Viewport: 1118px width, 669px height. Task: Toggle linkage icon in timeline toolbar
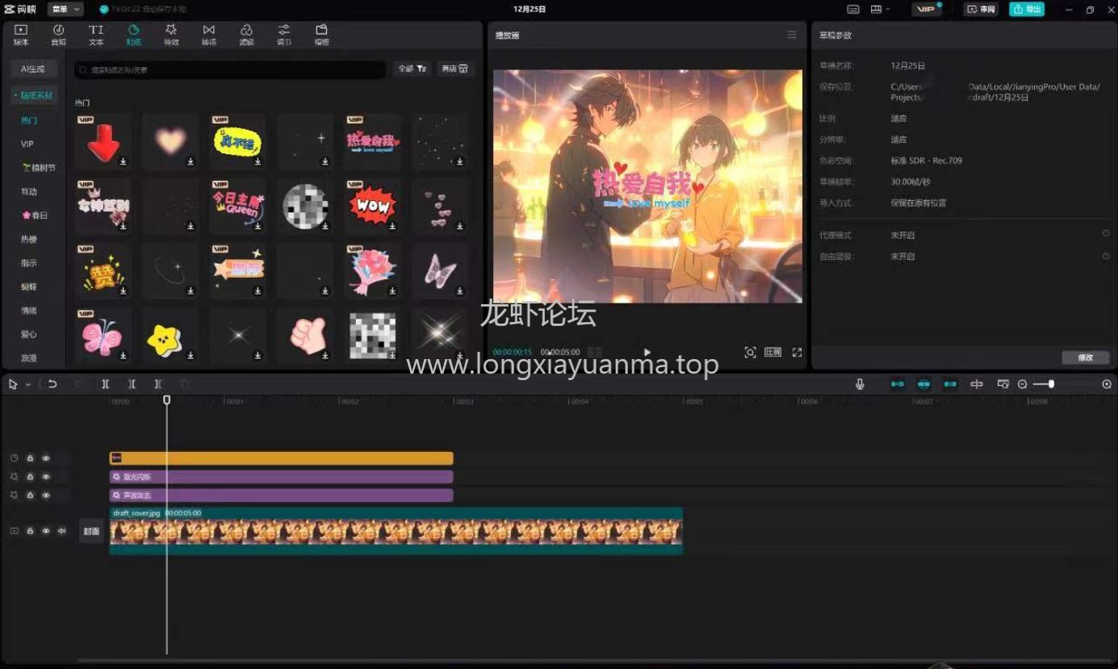pyautogui.click(x=951, y=384)
